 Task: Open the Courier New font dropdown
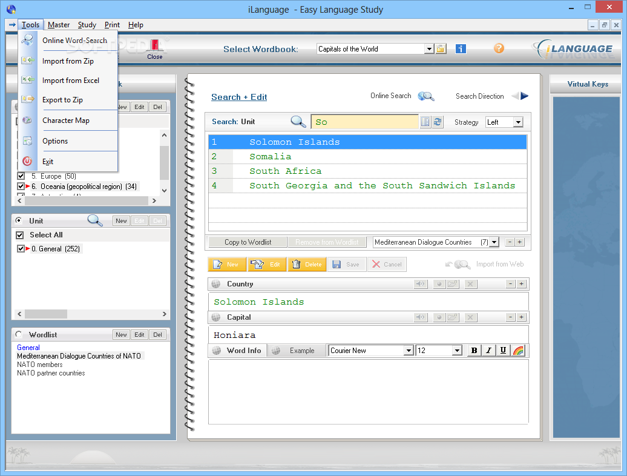[409, 351]
